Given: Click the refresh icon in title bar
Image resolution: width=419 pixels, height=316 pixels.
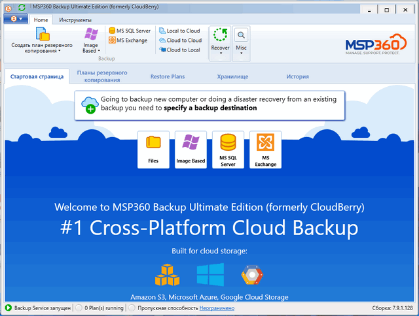Looking at the screenshot, I should tap(23, 7).
